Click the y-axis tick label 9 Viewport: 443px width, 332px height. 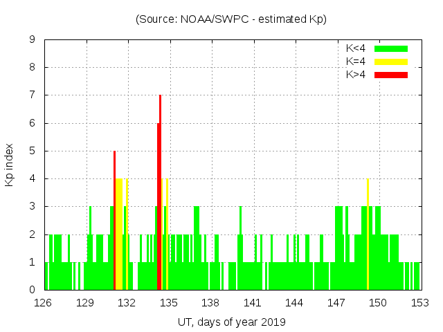[x=33, y=40]
